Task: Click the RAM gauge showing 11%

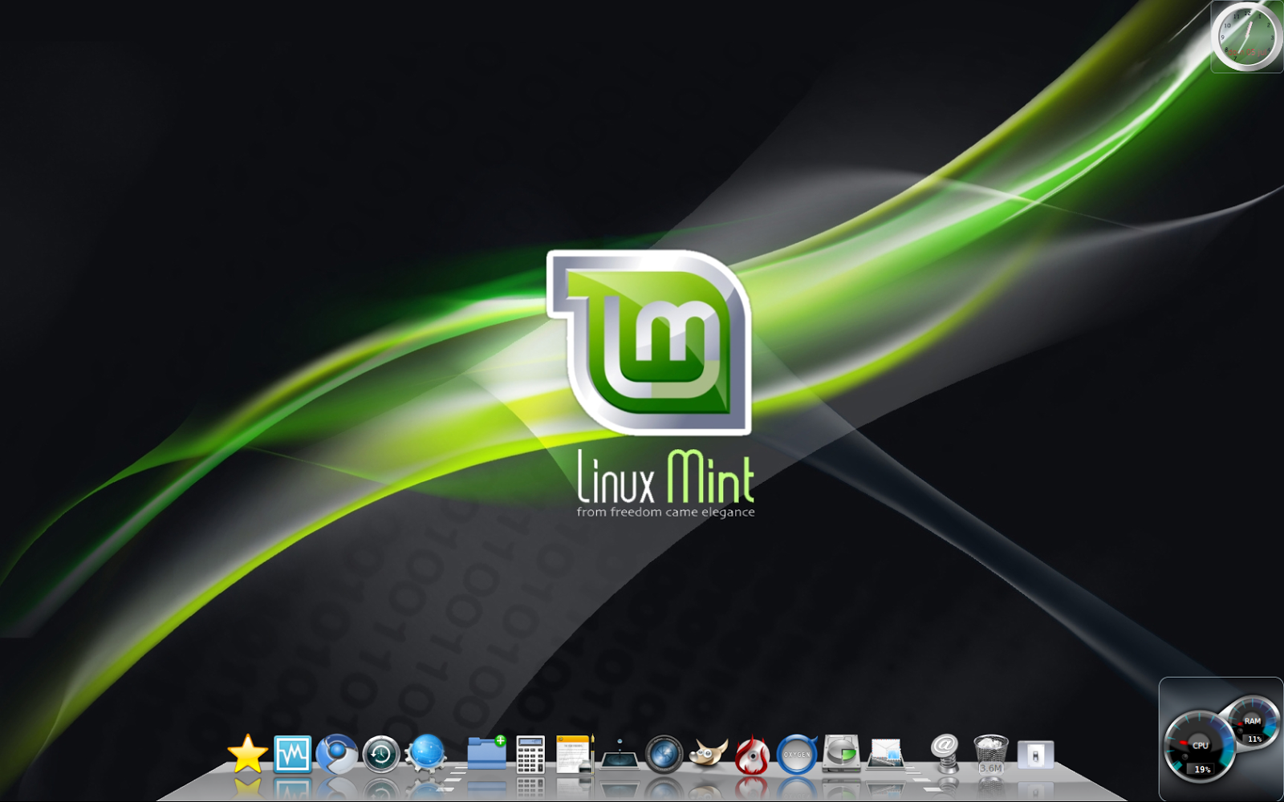Action: 1254,722
